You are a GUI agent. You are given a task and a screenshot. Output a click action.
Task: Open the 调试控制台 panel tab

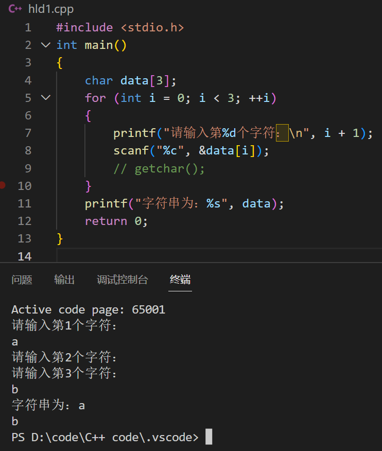click(x=122, y=280)
